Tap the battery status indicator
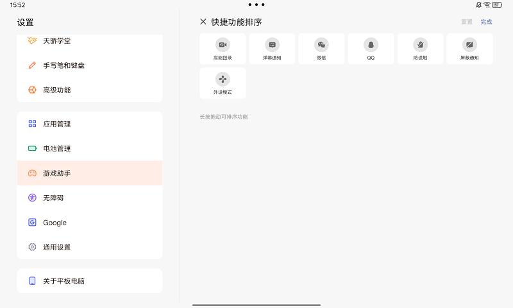The height and width of the screenshot is (308, 513). pyautogui.click(x=496, y=5)
